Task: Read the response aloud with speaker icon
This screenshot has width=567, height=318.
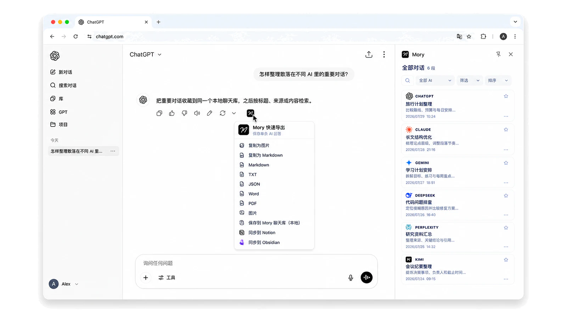Action: [x=197, y=113]
